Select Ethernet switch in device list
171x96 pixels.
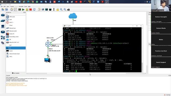coord(16,31)
